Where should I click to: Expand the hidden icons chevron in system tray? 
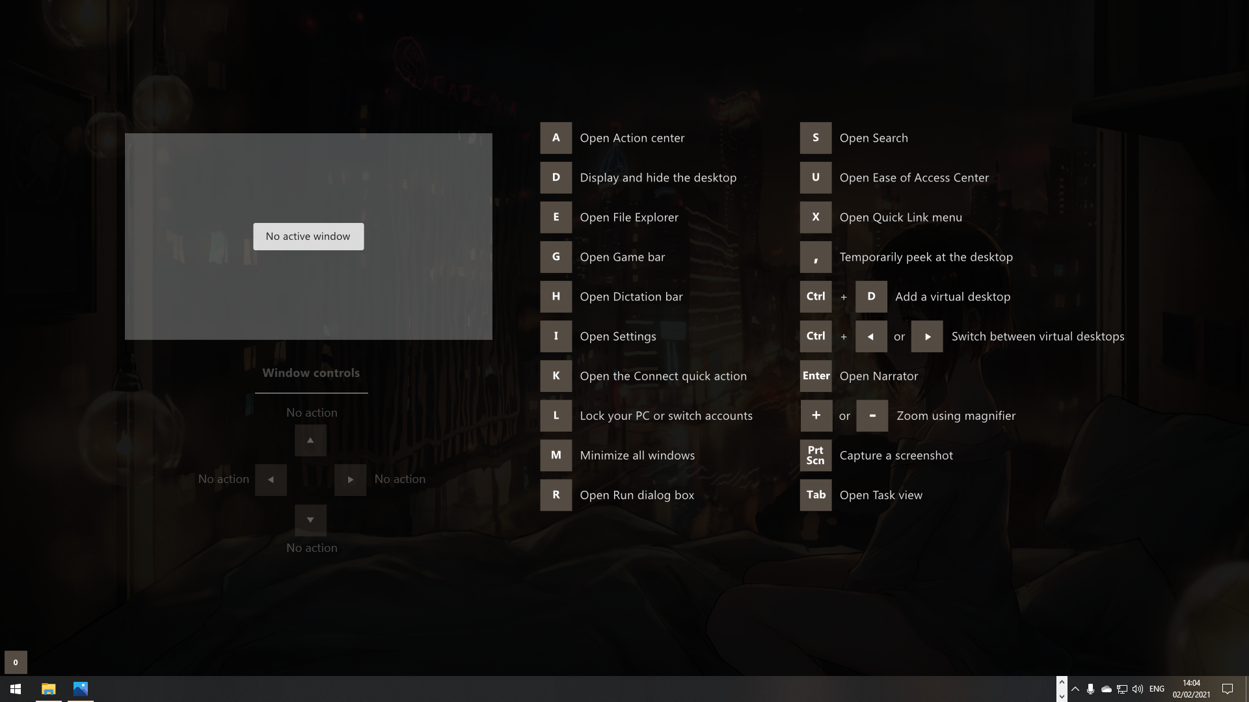coord(1075,689)
